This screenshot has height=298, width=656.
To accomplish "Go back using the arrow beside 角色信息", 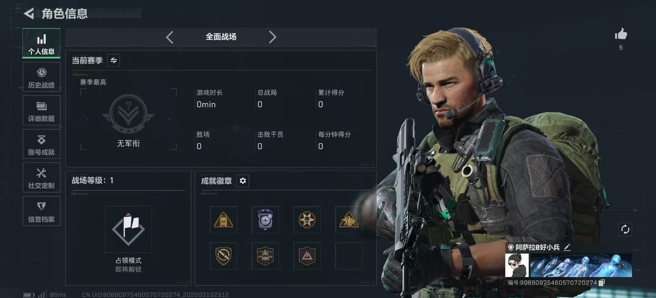I will (29, 14).
